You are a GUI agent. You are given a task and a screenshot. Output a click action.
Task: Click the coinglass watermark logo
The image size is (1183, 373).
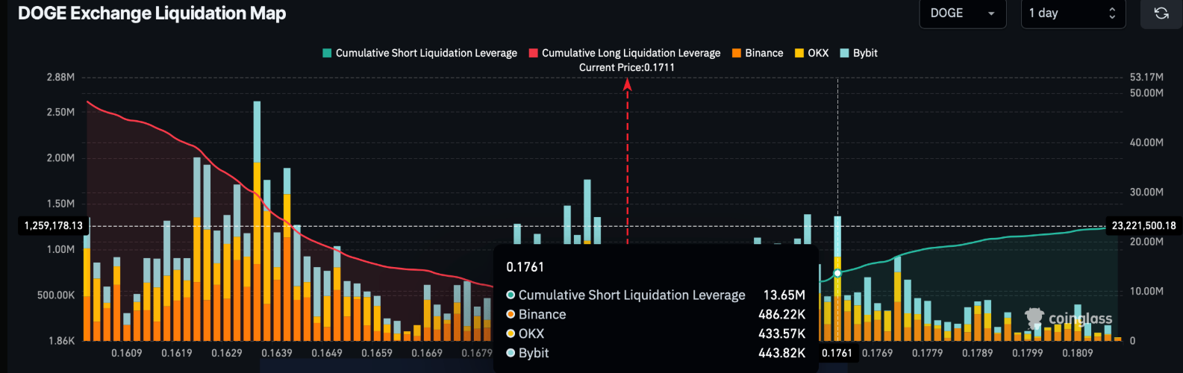[1069, 319]
